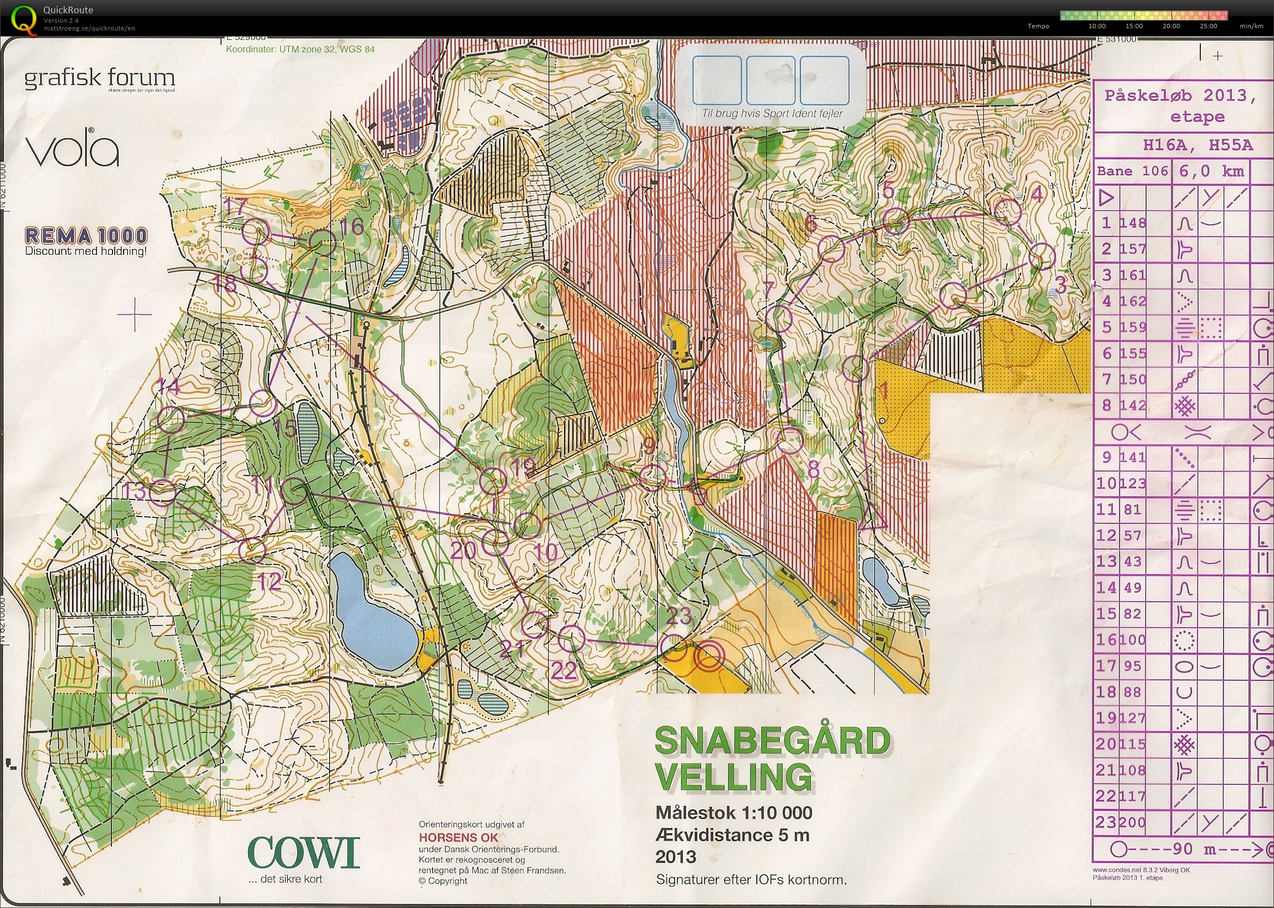Click control circle 17 on the map
The width and height of the screenshot is (1274, 908).
[x=257, y=230]
